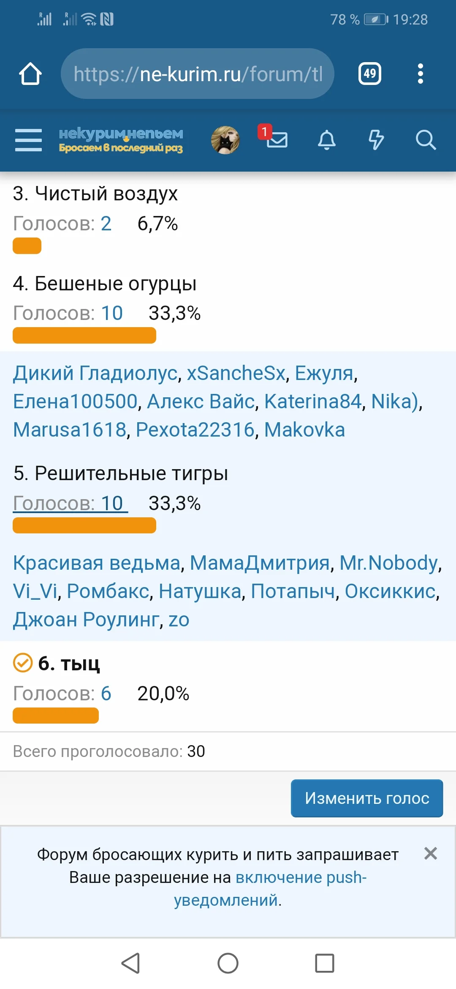Open the browser overflow menu
Screen dimensions: 456x989
(x=421, y=73)
